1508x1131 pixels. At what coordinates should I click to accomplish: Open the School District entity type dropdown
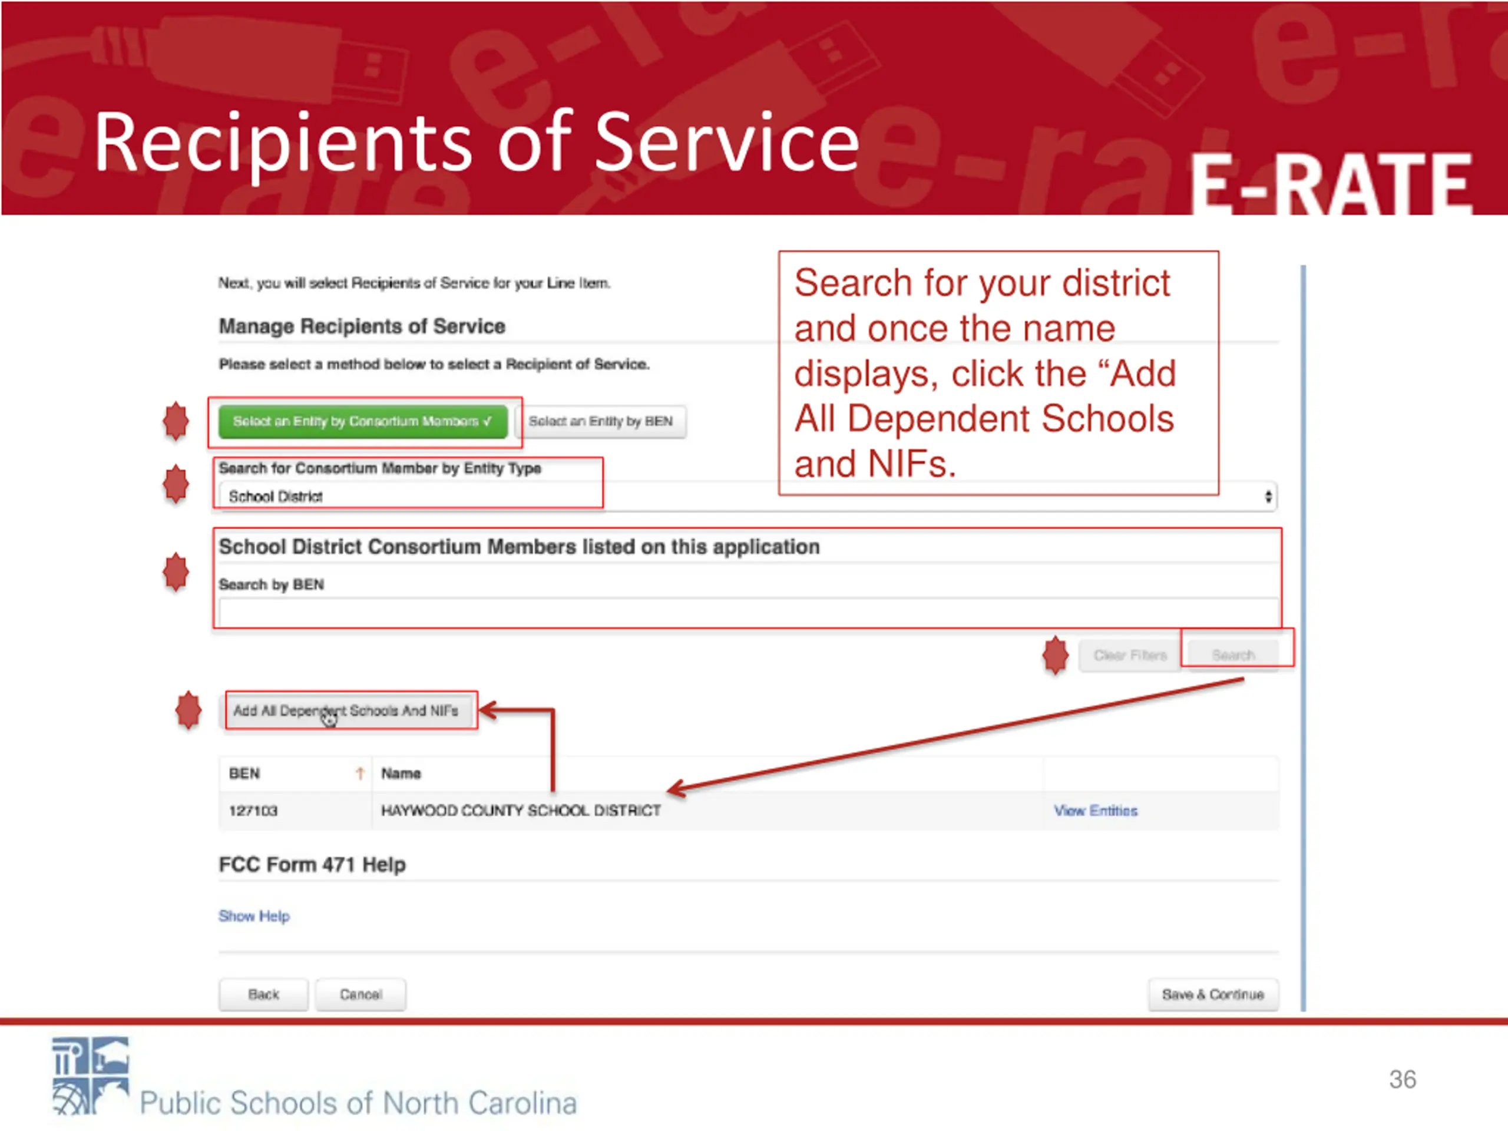point(748,497)
